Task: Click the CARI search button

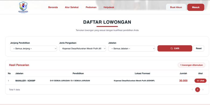Action: coord(175,48)
